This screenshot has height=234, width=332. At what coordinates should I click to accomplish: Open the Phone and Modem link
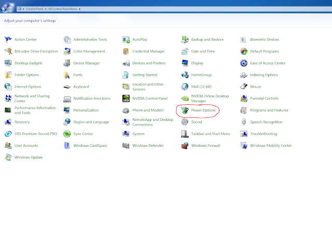point(148,111)
